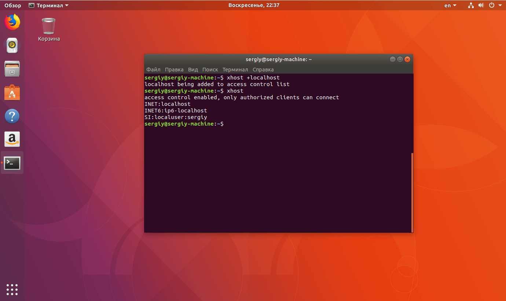Image resolution: width=506 pixels, height=301 pixels.
Task: Click the volume icon in the top bar
Action: [x=481, y=5]
